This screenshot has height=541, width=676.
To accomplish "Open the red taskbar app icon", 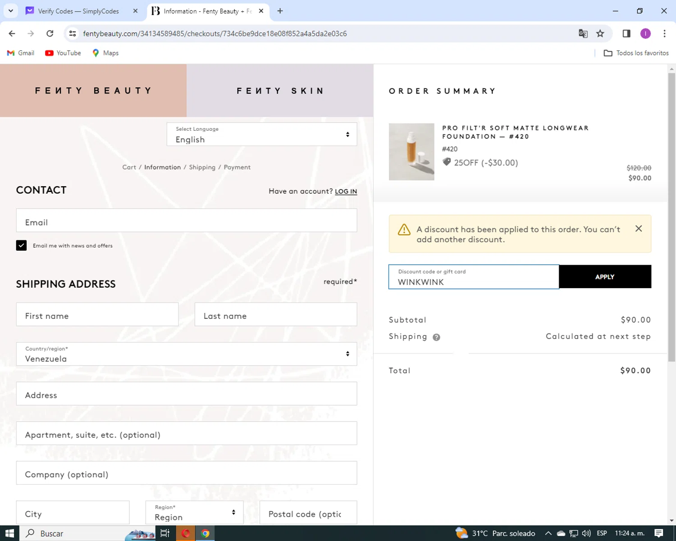I will click(185, 533).
